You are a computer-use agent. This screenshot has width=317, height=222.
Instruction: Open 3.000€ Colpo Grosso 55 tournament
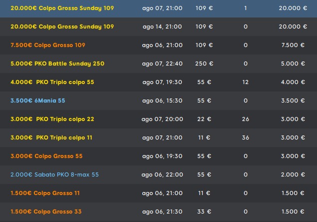click(159, 156)
